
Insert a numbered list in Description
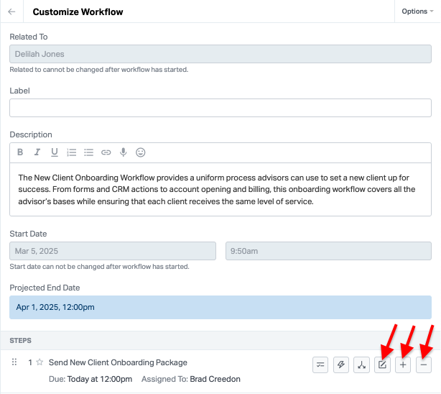coord(71,152)
